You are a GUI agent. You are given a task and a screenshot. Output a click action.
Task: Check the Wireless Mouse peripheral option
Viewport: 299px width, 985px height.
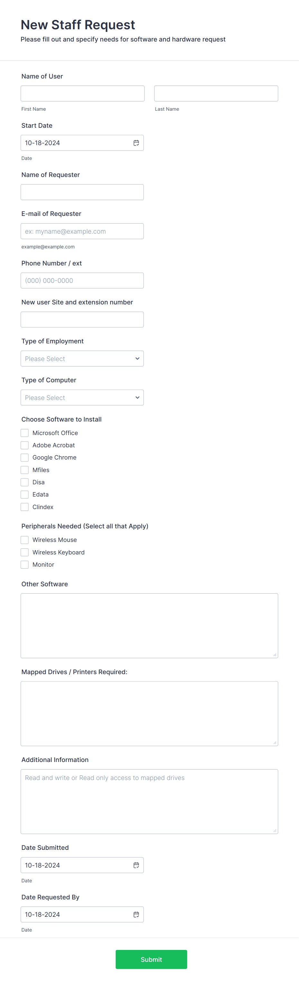click(x=24, y=540)
